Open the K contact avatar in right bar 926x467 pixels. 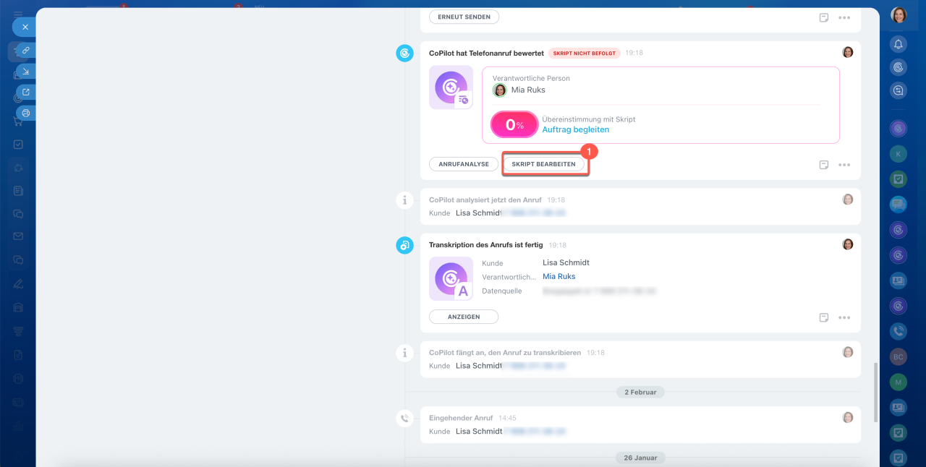click(899, 153)
